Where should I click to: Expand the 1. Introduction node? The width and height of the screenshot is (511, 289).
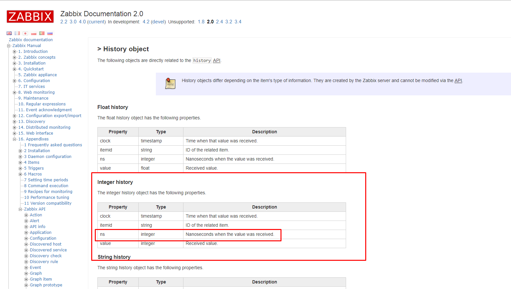point(14,52)
